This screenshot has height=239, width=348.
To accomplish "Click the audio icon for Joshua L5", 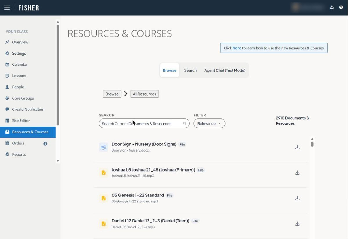I will tap(104, 173).
